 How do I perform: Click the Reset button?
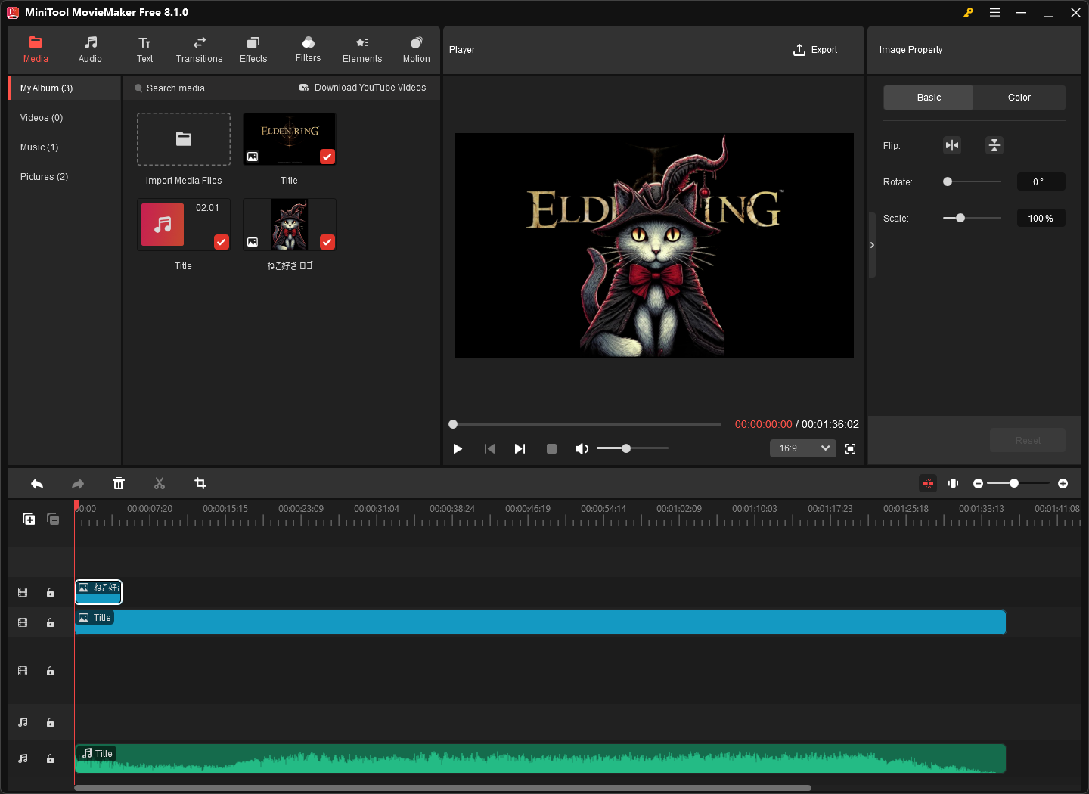click(x=1028, y=440)
